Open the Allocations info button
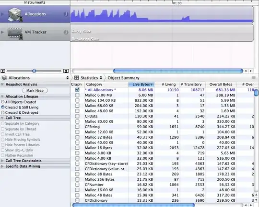This screenshot has width=259, height=207. tap(66, 14)
